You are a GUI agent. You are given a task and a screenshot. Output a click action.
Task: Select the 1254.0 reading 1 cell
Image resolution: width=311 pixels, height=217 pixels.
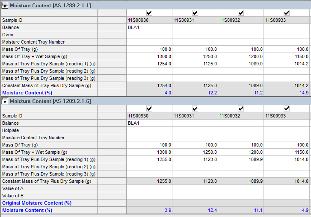coord(149,64)
